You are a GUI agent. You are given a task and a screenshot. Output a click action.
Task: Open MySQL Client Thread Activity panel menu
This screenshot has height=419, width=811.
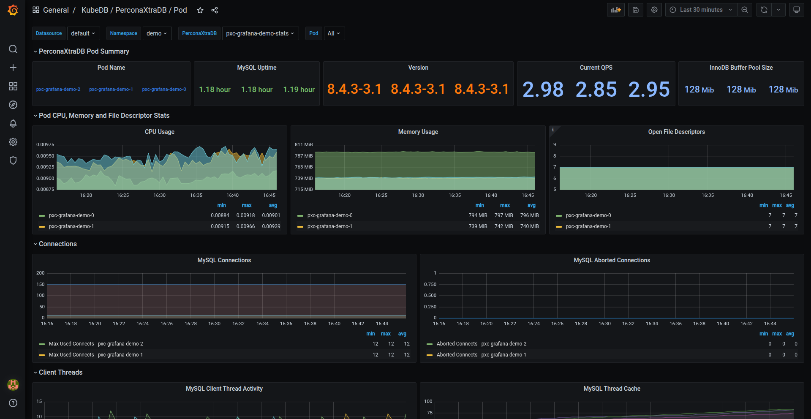coord(224,389)
